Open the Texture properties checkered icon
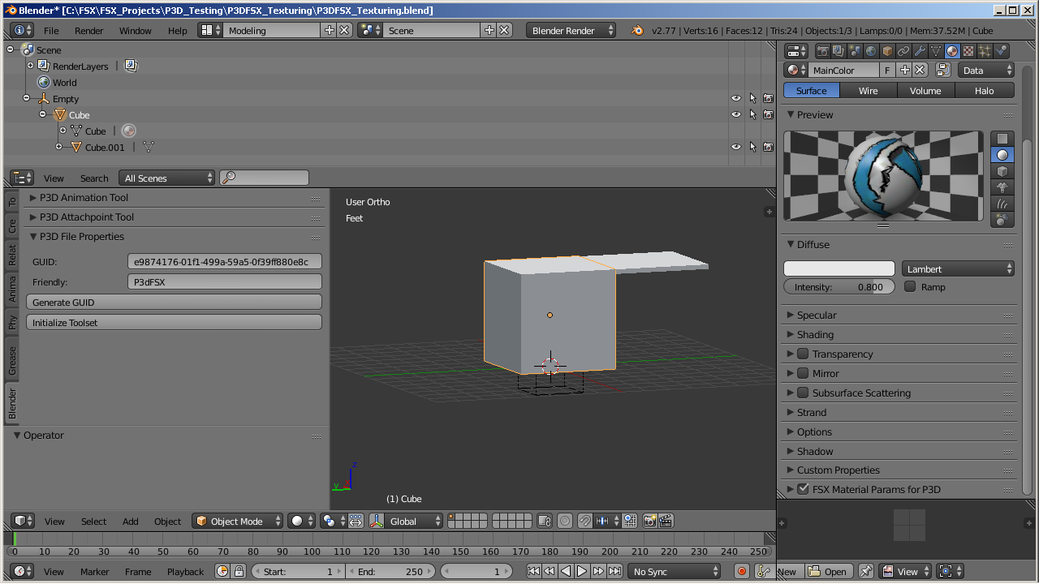This screenshot has width=1039, height=584. click(x=968, y=50)
